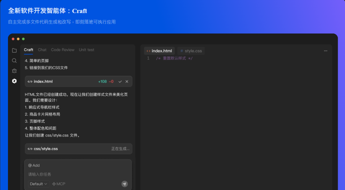Click the -0 deletions count
The height and width of the screenshot is (190, 345).
click(111, 82)
